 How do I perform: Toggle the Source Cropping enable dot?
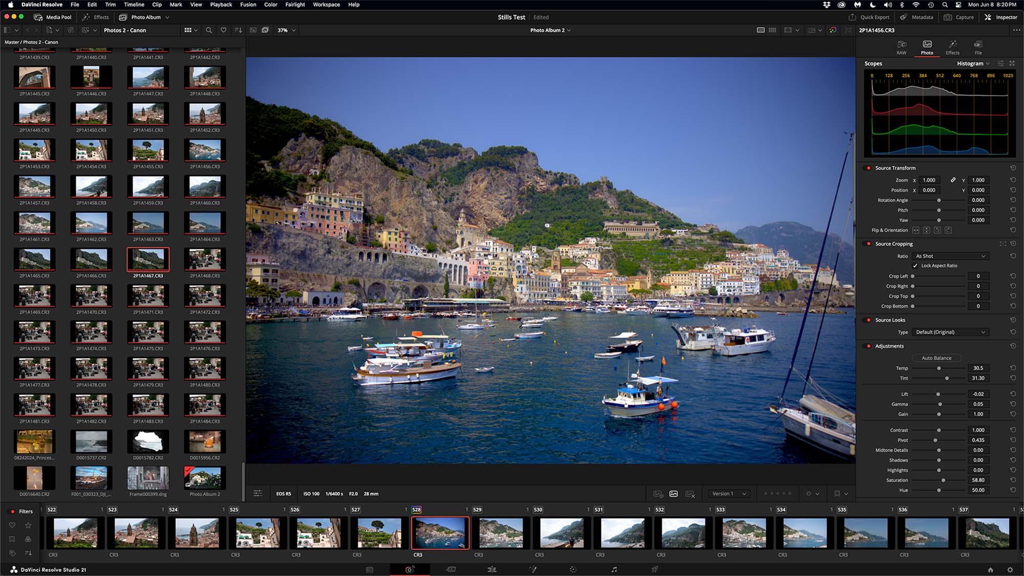[868, 244]
